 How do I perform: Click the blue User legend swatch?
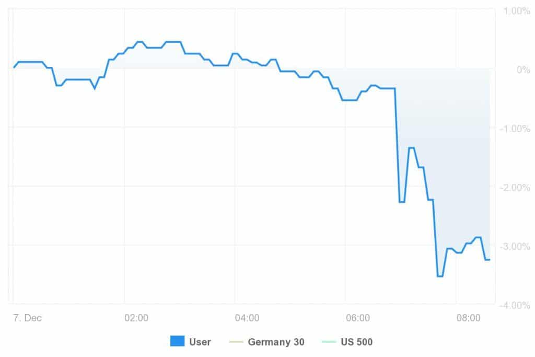click(x=177, y=342)
